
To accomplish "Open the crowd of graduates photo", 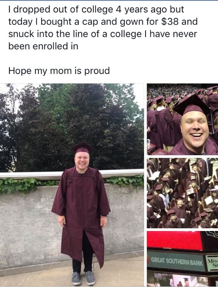I will (182, 193).
